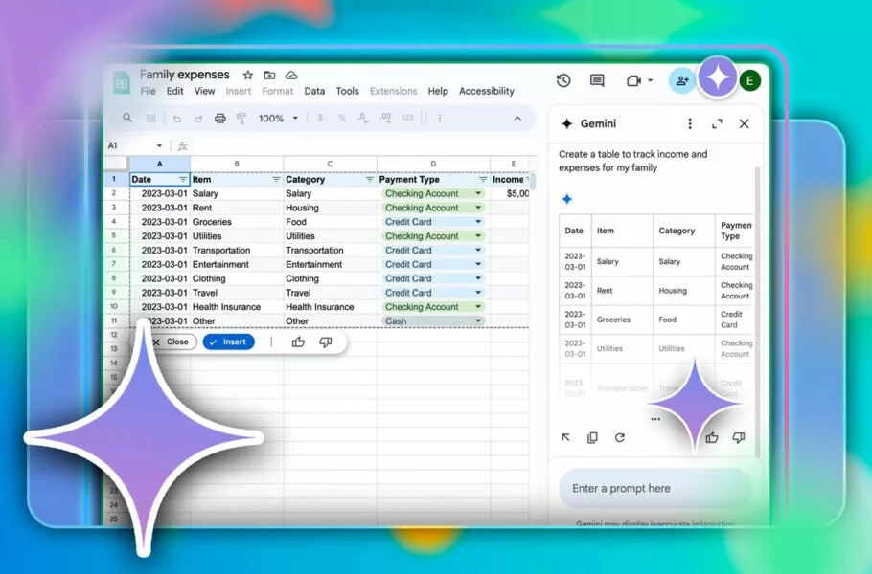Click the blue Insert button
The height and width of the screenshot is (574, 872).
coord(229,342)
